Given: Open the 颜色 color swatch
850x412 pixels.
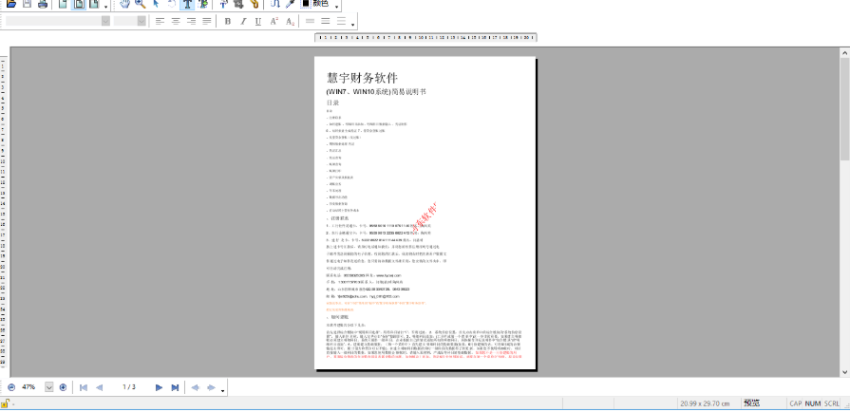Looking at the screenshot, I should click(x=314, y=4).
